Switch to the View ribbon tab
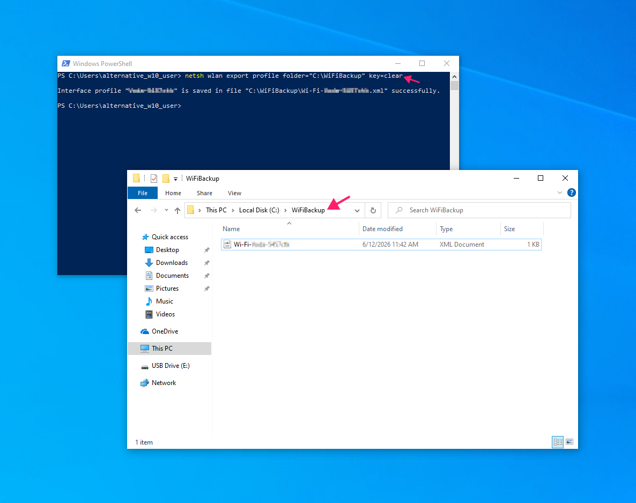The image size is (636, 503). 234,193
